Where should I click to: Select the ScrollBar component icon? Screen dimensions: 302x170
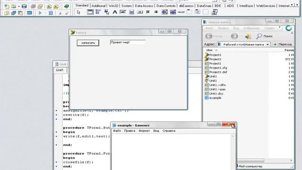click(x=181, y=12)
